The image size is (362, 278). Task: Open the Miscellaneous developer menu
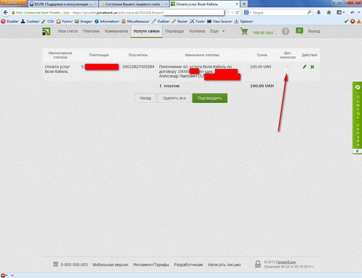136,21
